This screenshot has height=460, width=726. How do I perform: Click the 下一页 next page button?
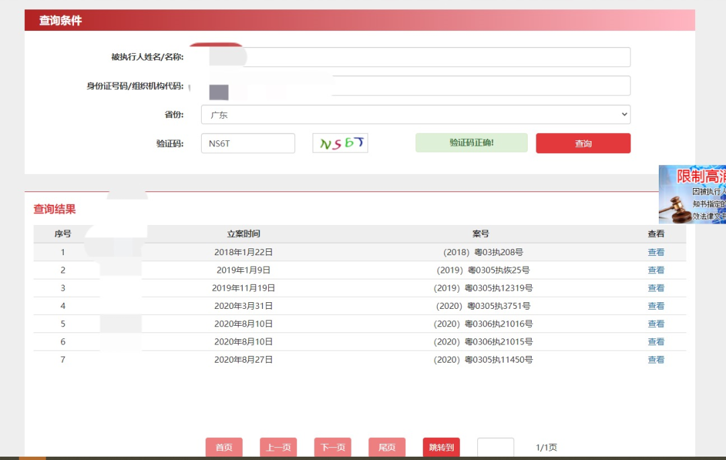pyautogui.click(x=332, y=447)
